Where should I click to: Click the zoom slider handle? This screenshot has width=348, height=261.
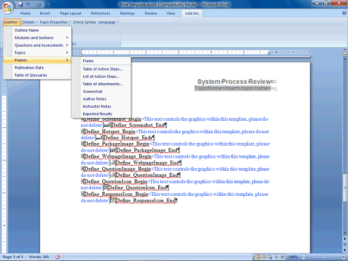[x=324, y=257]
